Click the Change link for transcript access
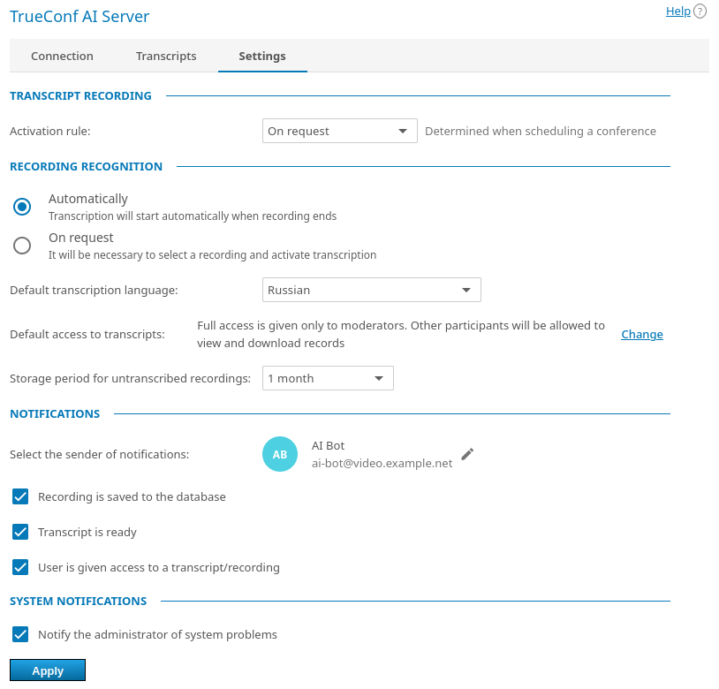The image size is (719, 689). tap(642, 334)
